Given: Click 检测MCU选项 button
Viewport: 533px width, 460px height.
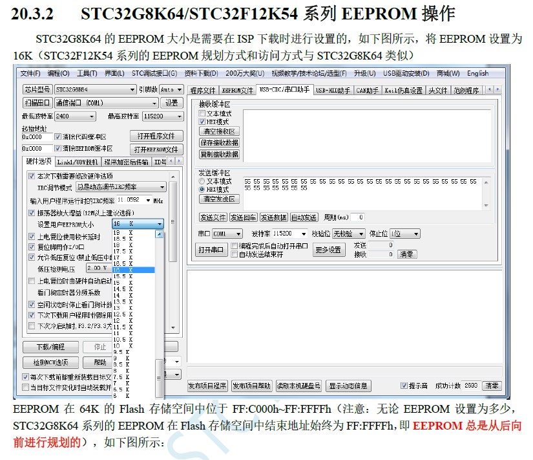Looking at the screenshot, I should (x=50, y=362).
